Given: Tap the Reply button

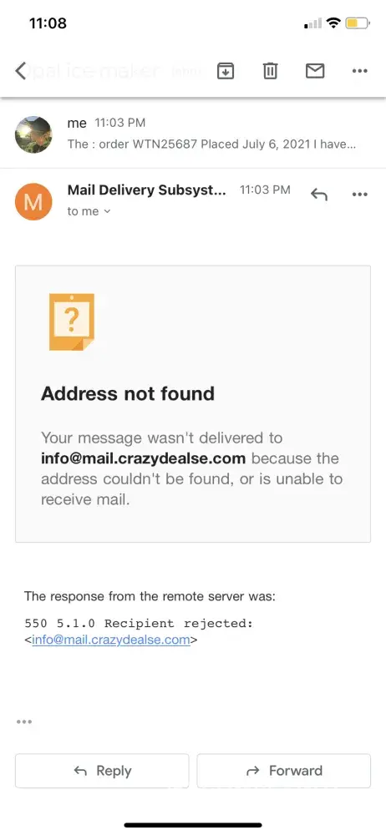Looking at the screenshot, I should [102, 771].
